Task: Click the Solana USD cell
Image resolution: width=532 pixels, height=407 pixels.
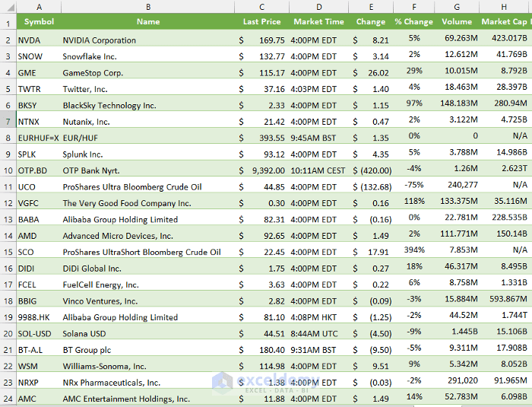Action: pos(148,332)
